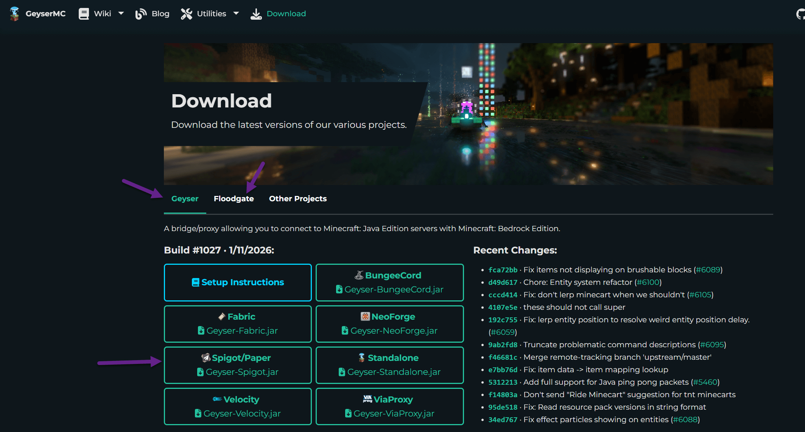Select the Geyser tab
Screen dimensions: 805x432
tap(185, 198)
